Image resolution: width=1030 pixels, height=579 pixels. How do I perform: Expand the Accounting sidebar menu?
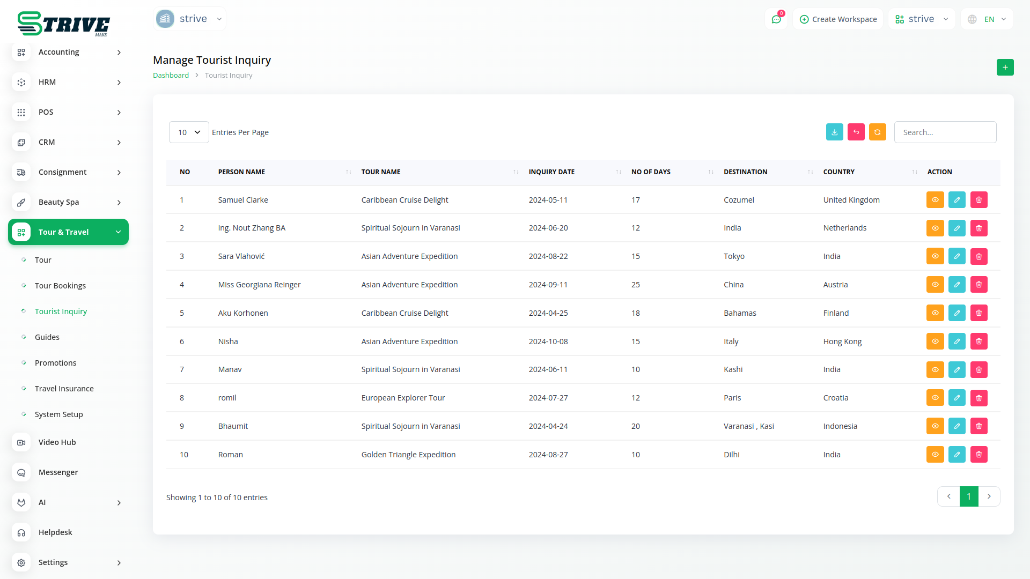(x=68, y=52)
